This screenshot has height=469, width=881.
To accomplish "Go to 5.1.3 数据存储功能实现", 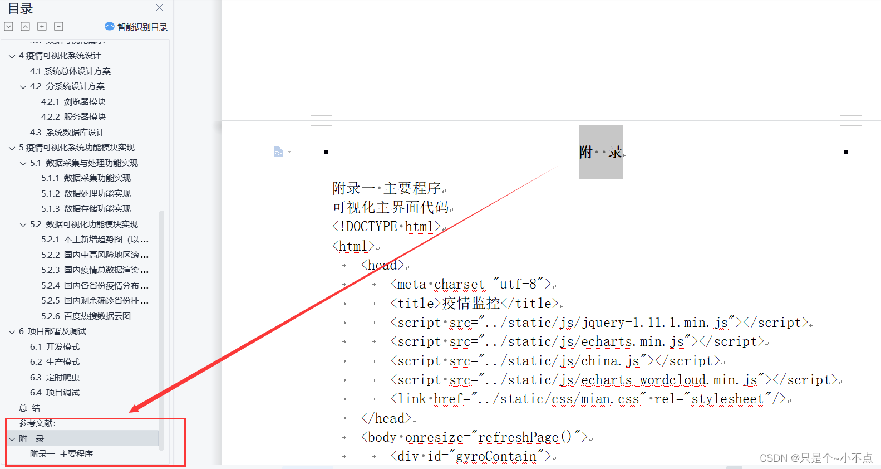I will [x=86, y=209].
